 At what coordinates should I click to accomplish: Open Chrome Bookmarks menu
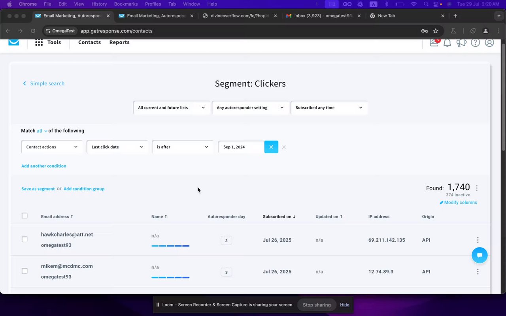point(126,4)
